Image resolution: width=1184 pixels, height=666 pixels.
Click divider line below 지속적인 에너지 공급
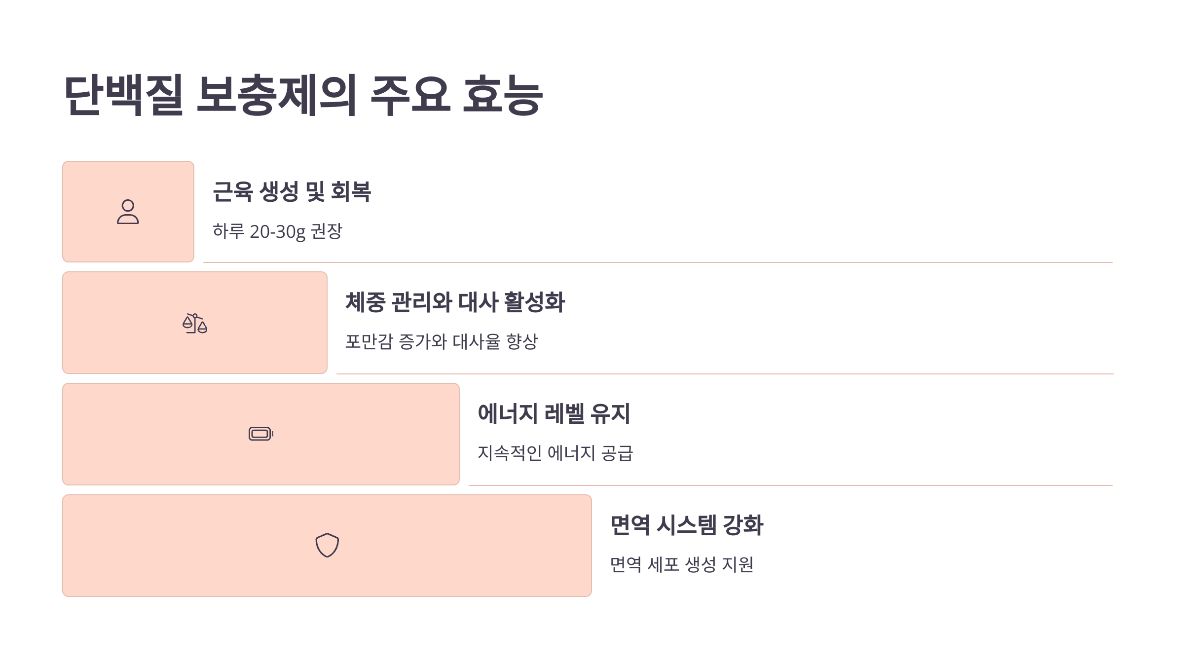tap(791, 485)
